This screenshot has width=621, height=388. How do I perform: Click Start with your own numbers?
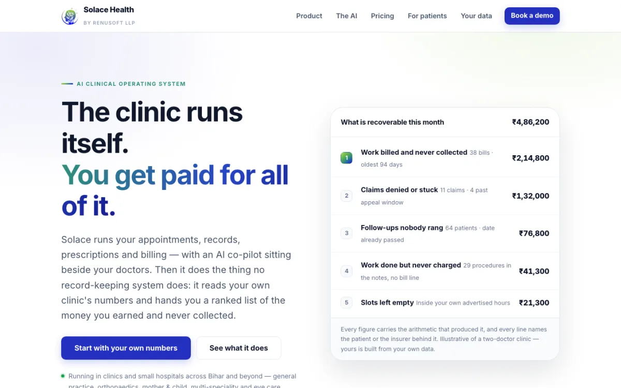point(126,348)
